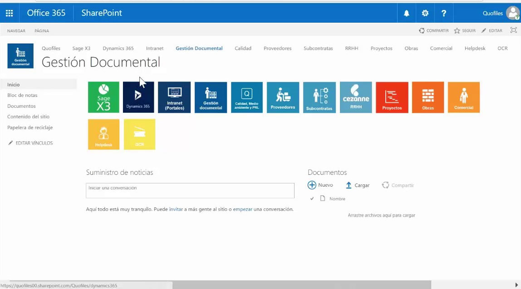
Task: Open the Dynamics 365 tile
Action: coord(138,97)
